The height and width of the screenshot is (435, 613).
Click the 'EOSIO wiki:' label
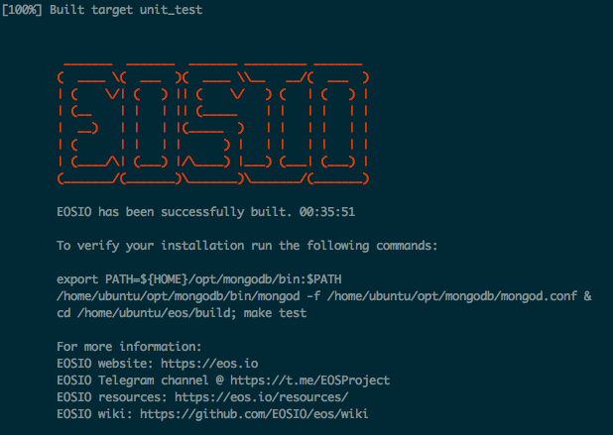coord(94,414)
